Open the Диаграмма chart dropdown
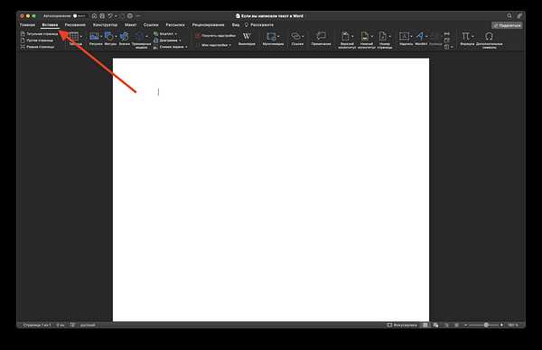This screenshot has height=350, width=542. click(167, 41)
